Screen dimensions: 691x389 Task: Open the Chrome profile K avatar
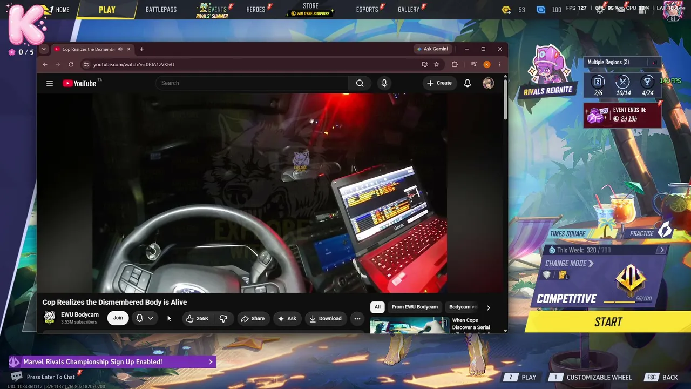[x=487, y=64]
